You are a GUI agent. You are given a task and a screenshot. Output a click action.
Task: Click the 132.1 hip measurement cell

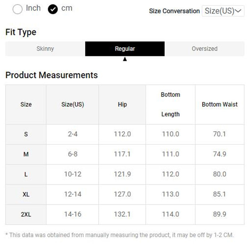[122, 214]
